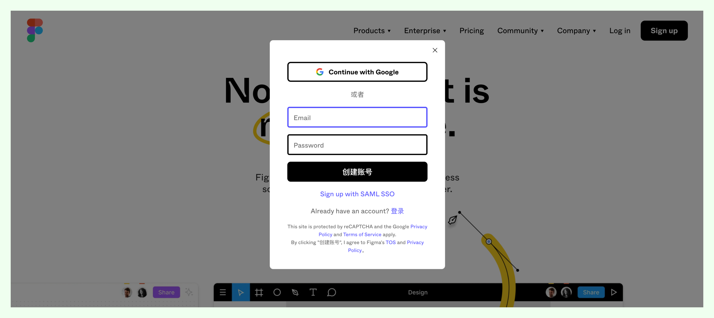Click the purple Share button
The height and width of the screenshot is (318, 714).
click(166, 292)
